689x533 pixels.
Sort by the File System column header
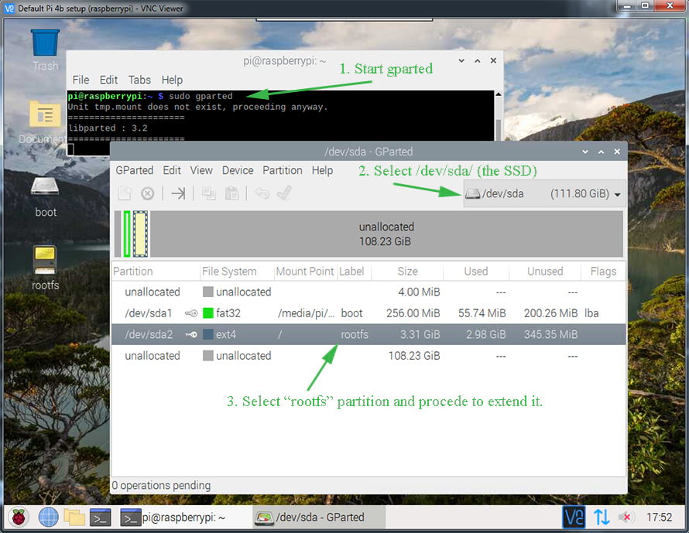click(x=229, y=272)
